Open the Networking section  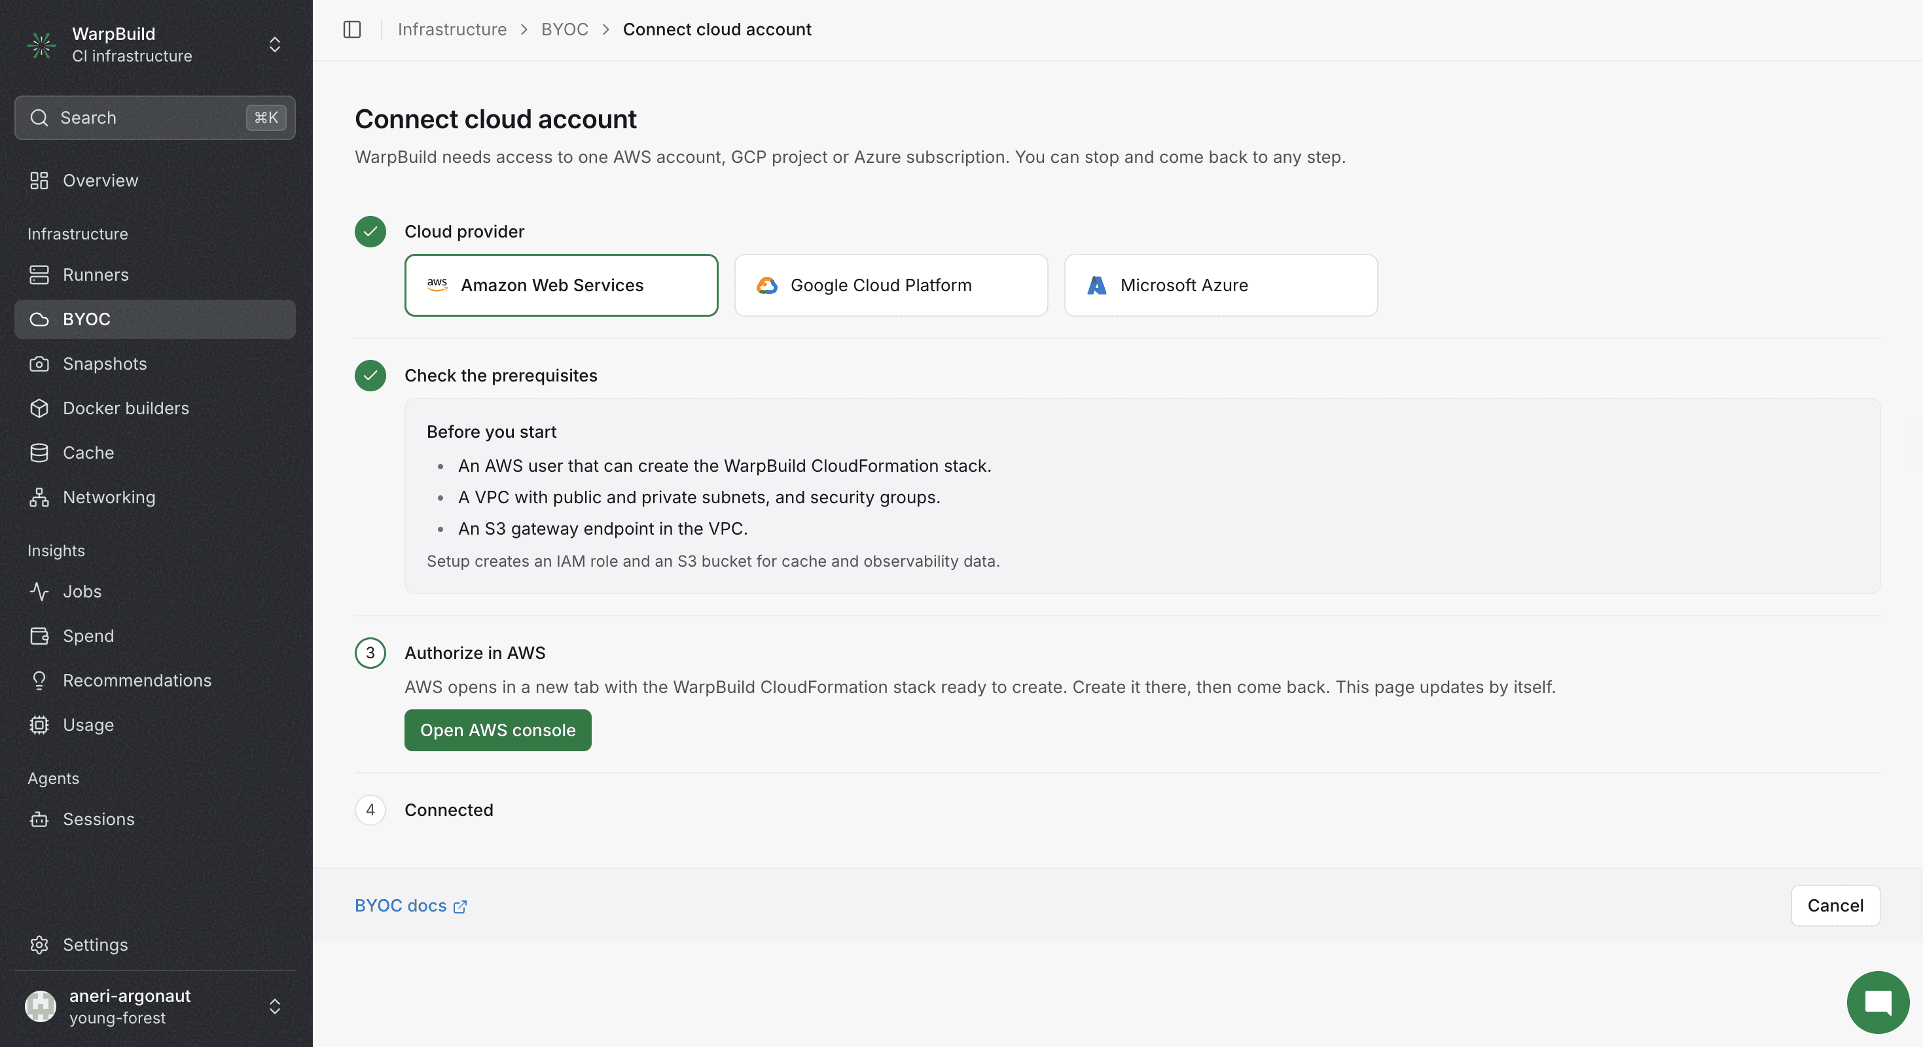154,497
